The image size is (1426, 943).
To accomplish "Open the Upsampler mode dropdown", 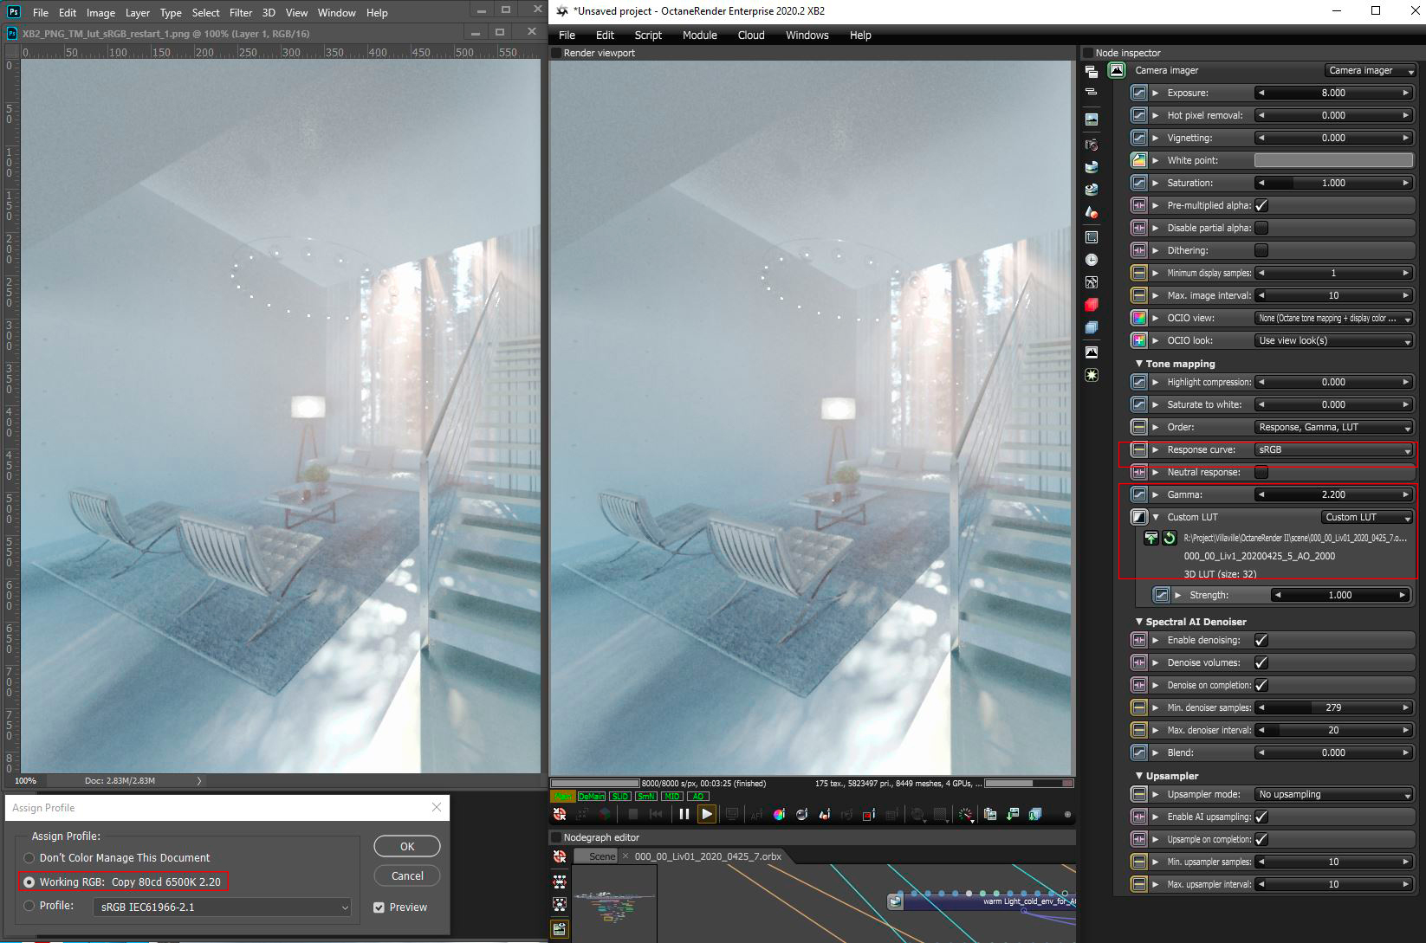I will pos(1334,794).
